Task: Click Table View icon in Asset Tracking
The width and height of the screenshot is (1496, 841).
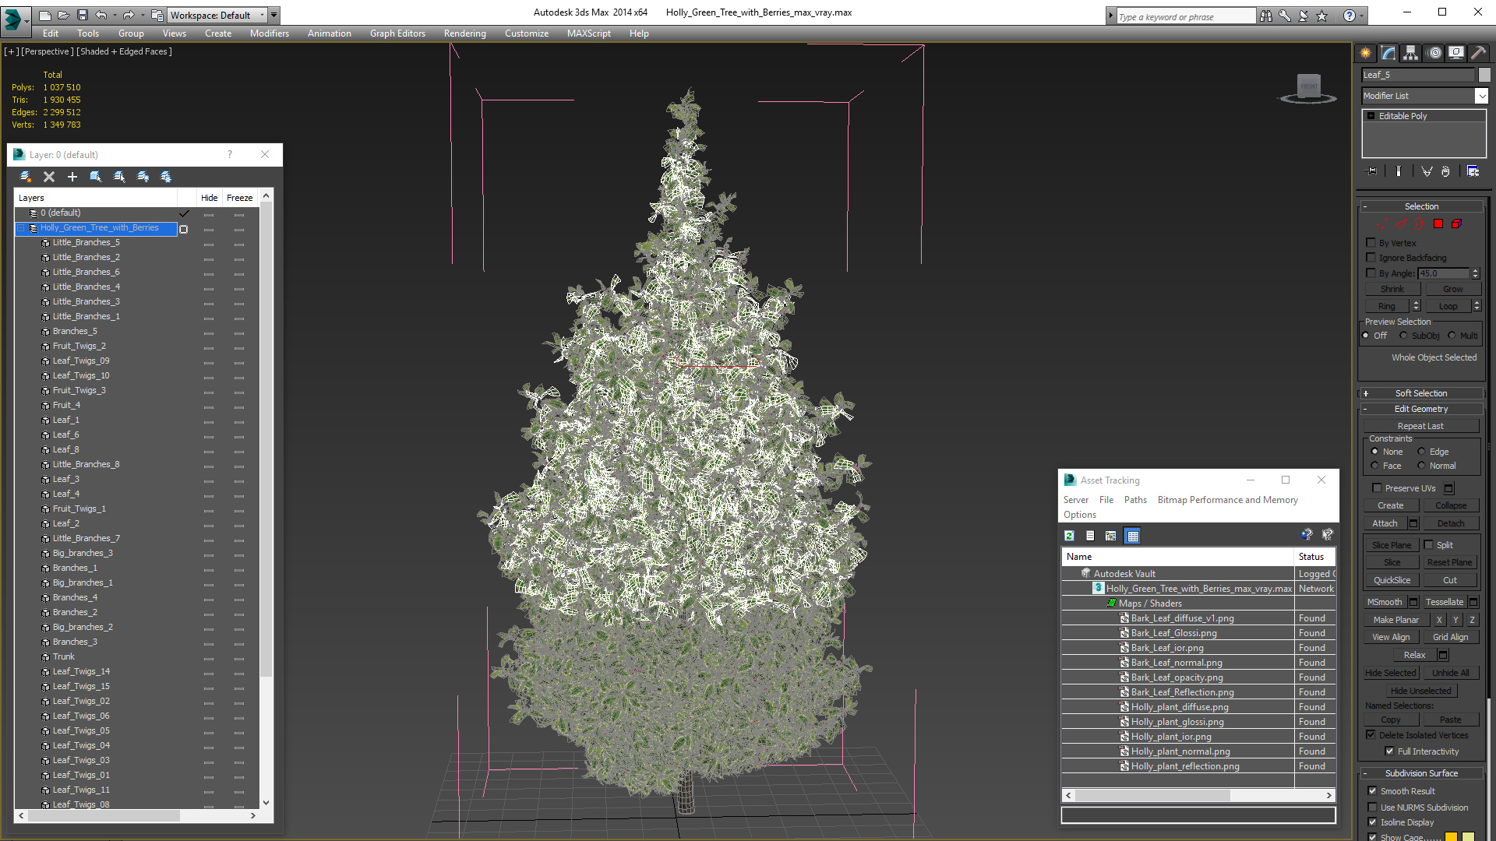Action: 1132,536
